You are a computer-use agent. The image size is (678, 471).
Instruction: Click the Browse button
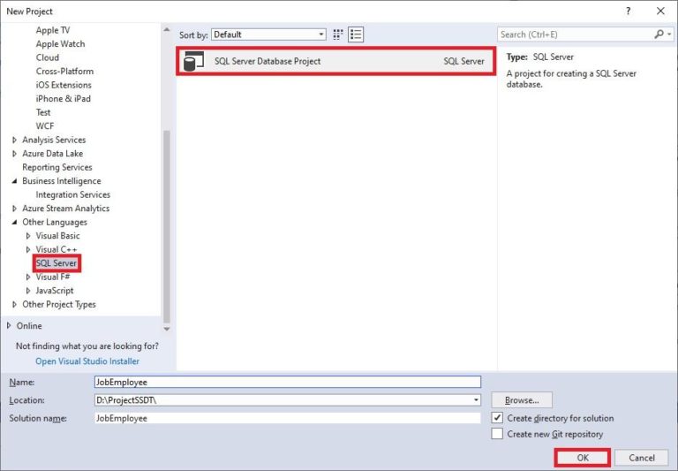(522, 400)
